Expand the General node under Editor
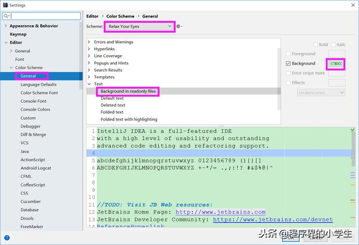The width and height of the screenshot is (359, 245). [x=11, y=51]
